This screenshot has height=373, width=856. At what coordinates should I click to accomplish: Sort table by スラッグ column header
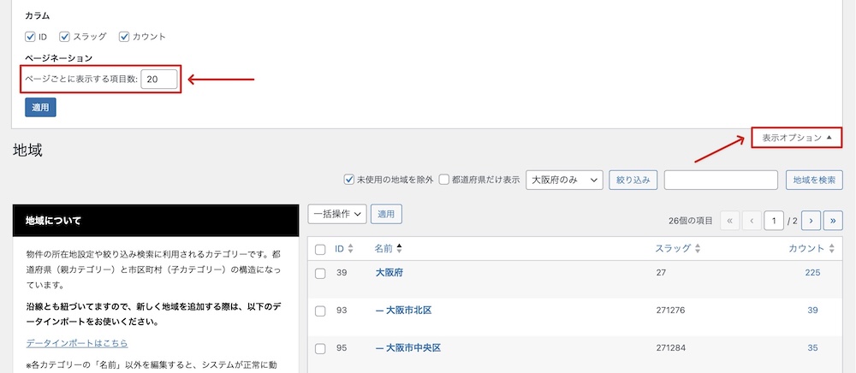(677, 249)
